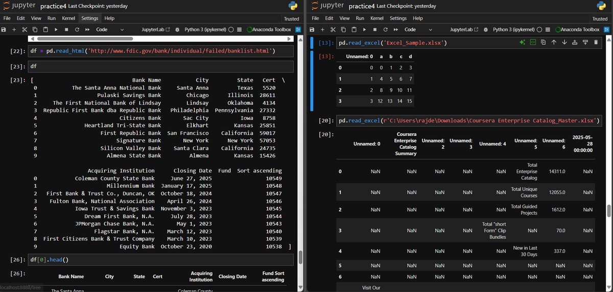Save the notebook in the left window
The height and width of the screenshot is (292, 613).
tap(4, 30)
